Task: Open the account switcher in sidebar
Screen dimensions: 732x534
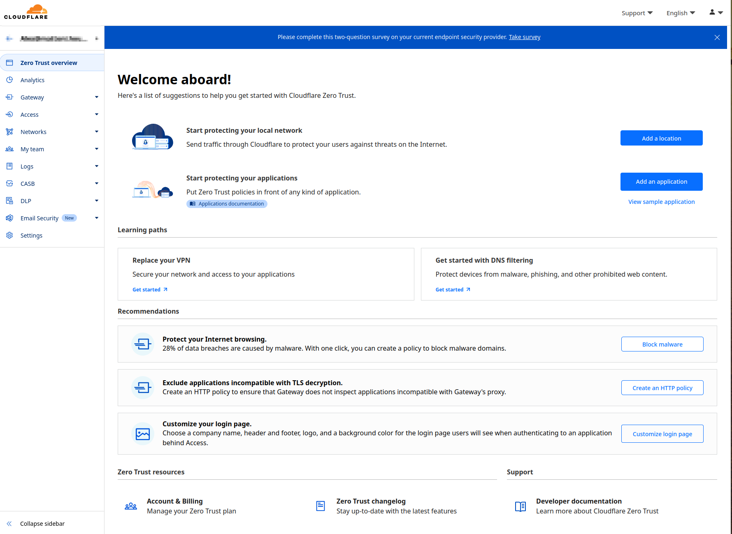Action: [52, 39]
